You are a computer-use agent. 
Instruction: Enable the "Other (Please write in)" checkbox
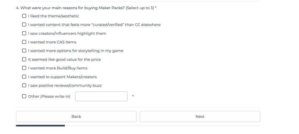[x=24, y=96]
